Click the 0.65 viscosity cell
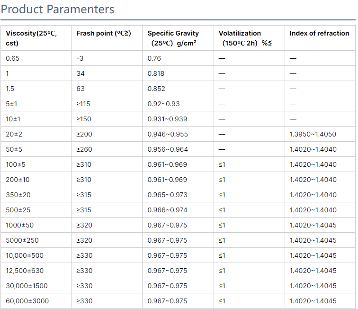The height and width of the screenshot is (309, 358). pos(13,58)
